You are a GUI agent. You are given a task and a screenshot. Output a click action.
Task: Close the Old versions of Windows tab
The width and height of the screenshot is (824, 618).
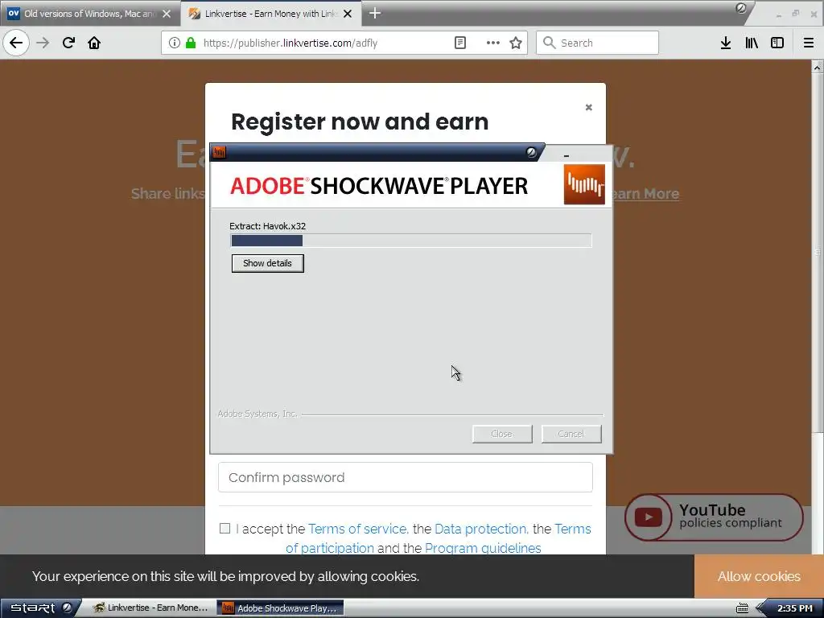[x=167, y=14]
